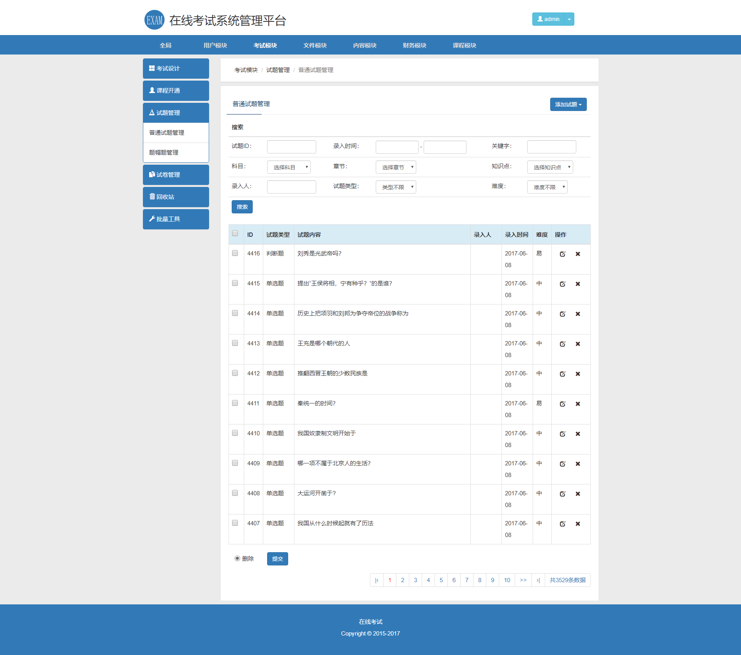Image resolution: width=741 pixels, height=655 pixels.
Task: Tick the checkbox for question 4414
Action: pyautogui.click(x=235, y=313)
